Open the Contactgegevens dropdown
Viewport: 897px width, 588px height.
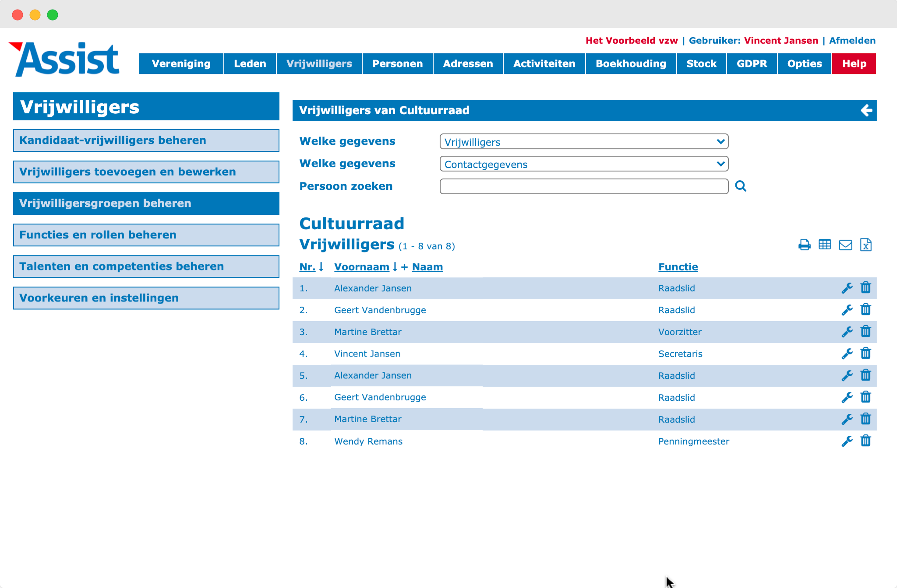[584, 164]
